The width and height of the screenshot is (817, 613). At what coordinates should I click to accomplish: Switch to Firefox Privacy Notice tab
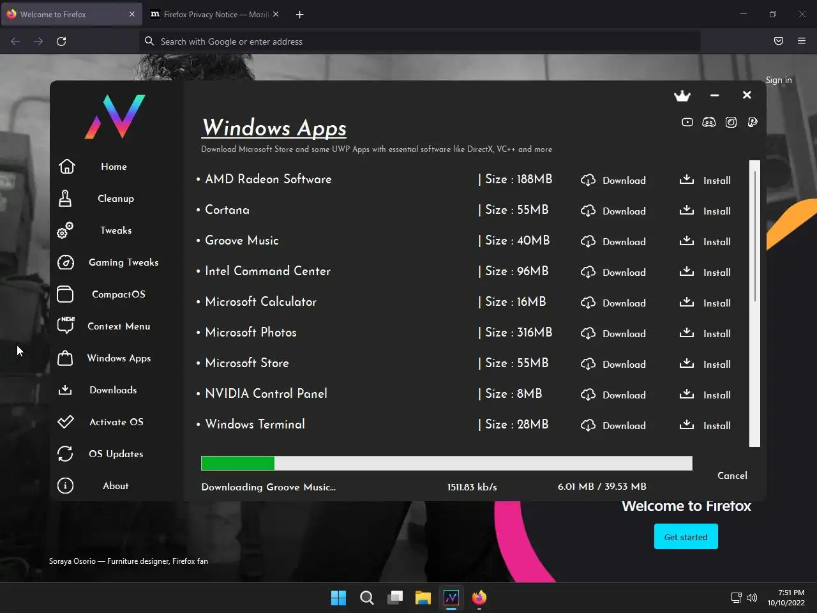coord(214,14)
